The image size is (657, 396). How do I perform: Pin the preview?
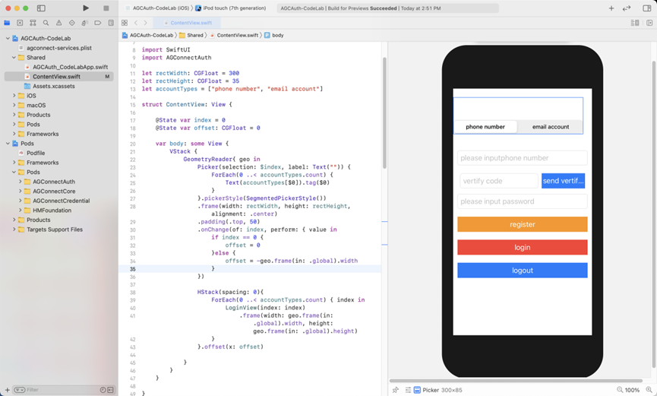coord(395,390)
